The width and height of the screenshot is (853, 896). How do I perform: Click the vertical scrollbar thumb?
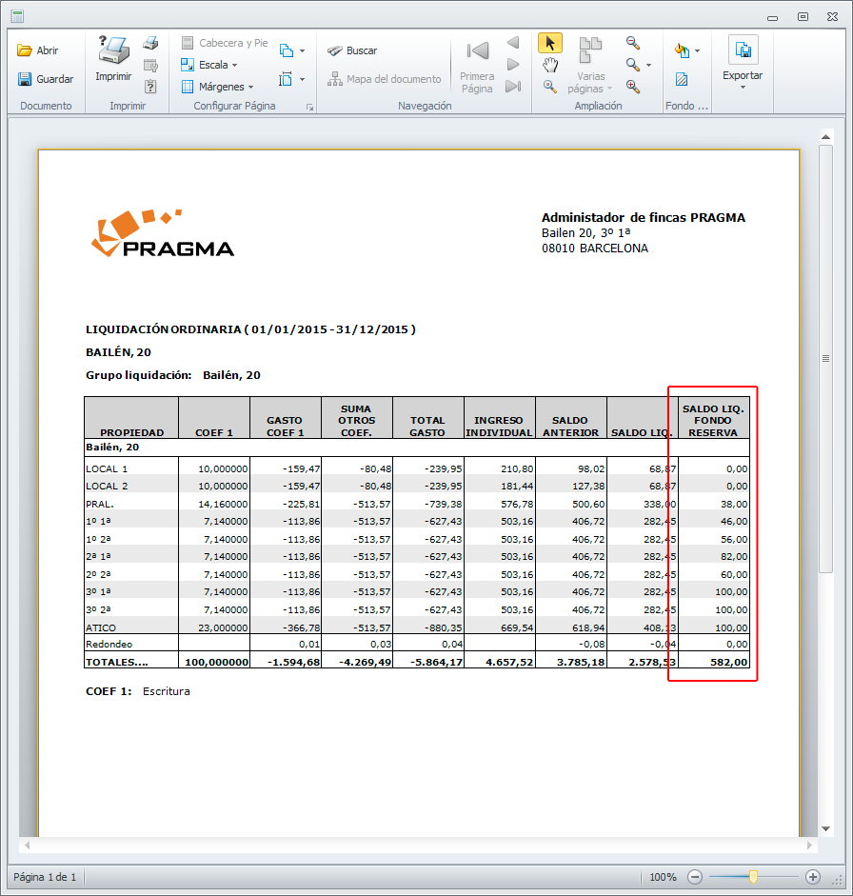[x=826, y=357]
